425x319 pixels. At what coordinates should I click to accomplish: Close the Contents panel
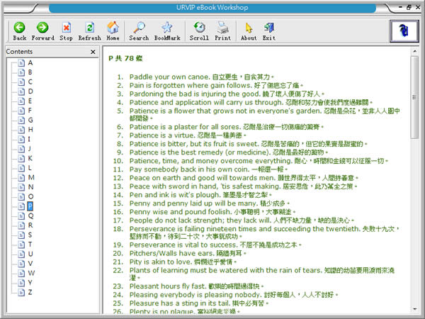[93, 52]
